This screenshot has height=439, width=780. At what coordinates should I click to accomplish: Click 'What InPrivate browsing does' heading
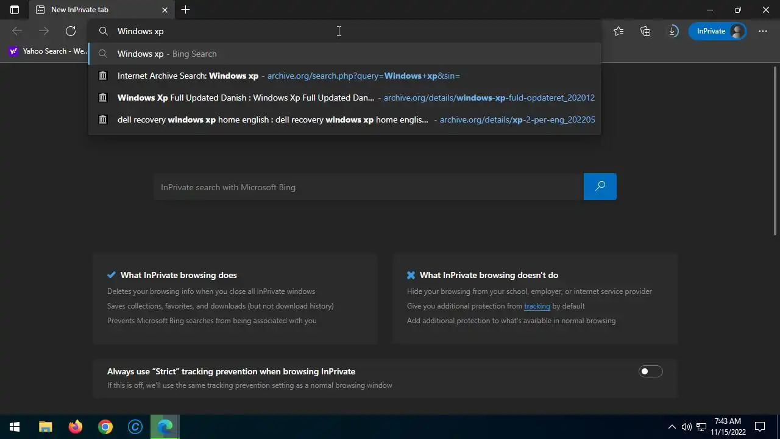pyautogui.click(x=179, y=275)
